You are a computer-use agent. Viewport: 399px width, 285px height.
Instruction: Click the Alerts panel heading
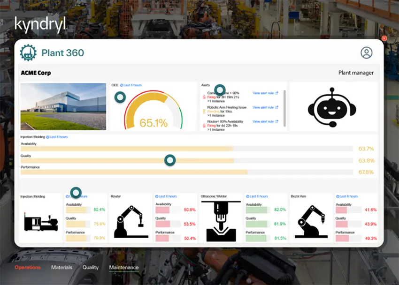(x=205, y=85)
